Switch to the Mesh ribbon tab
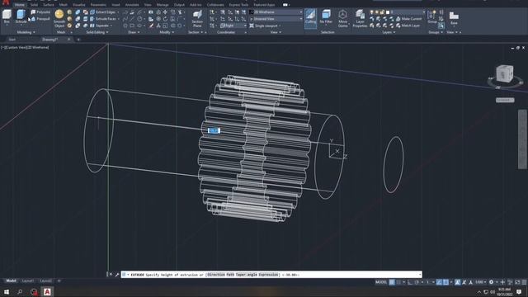The height and width of the screenshot is (297, 528). pyautogui.click(x=64, y=5)
